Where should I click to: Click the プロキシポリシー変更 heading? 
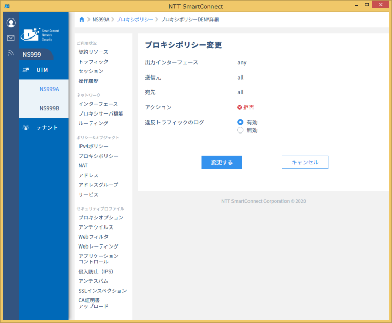pyautogui.click(x=183, y=45)
